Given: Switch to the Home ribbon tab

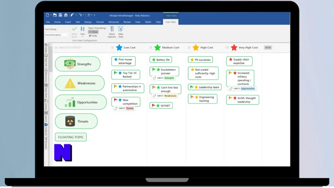Looking at the screenshot, I should (57, 22).
